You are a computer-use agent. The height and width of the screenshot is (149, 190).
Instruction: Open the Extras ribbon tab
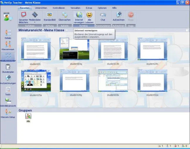[x=89, y=8]
